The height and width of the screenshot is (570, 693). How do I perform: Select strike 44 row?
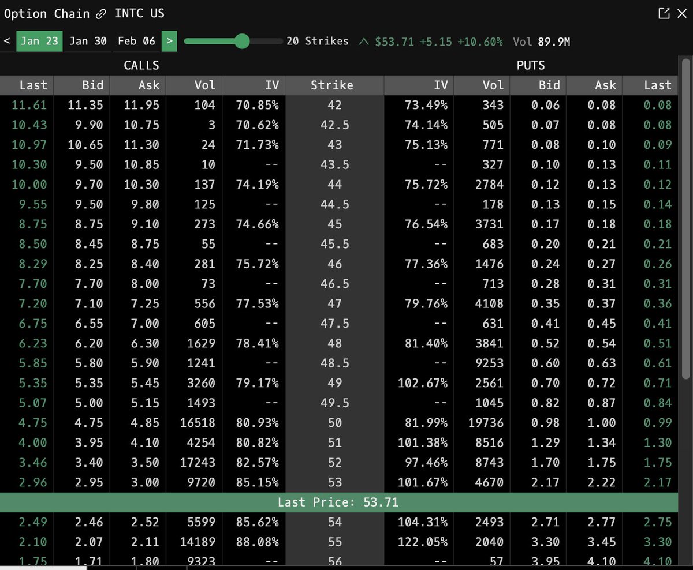click(x=339, y=185)
